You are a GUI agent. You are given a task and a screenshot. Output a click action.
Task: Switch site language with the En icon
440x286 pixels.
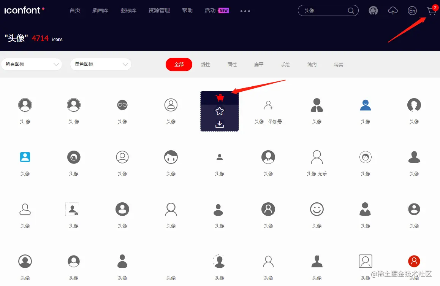click(412, 11)
